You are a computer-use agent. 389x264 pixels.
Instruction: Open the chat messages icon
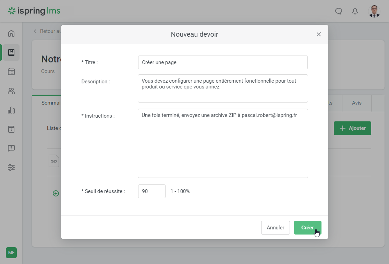[338, 11]
